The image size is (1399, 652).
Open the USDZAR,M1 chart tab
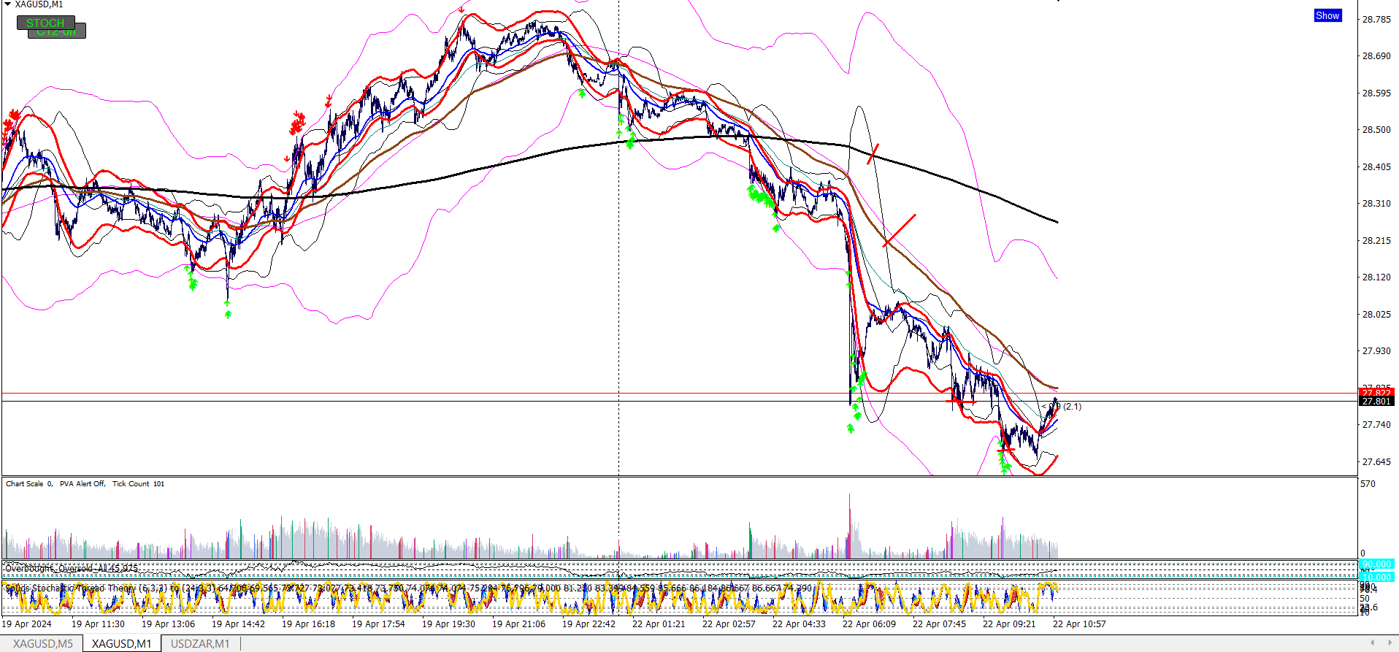click(x=200, y=643)
